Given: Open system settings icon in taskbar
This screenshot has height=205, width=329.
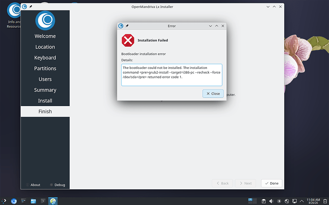Looking at the screenshot, I should pyautogui.click(x=23, y=201).
